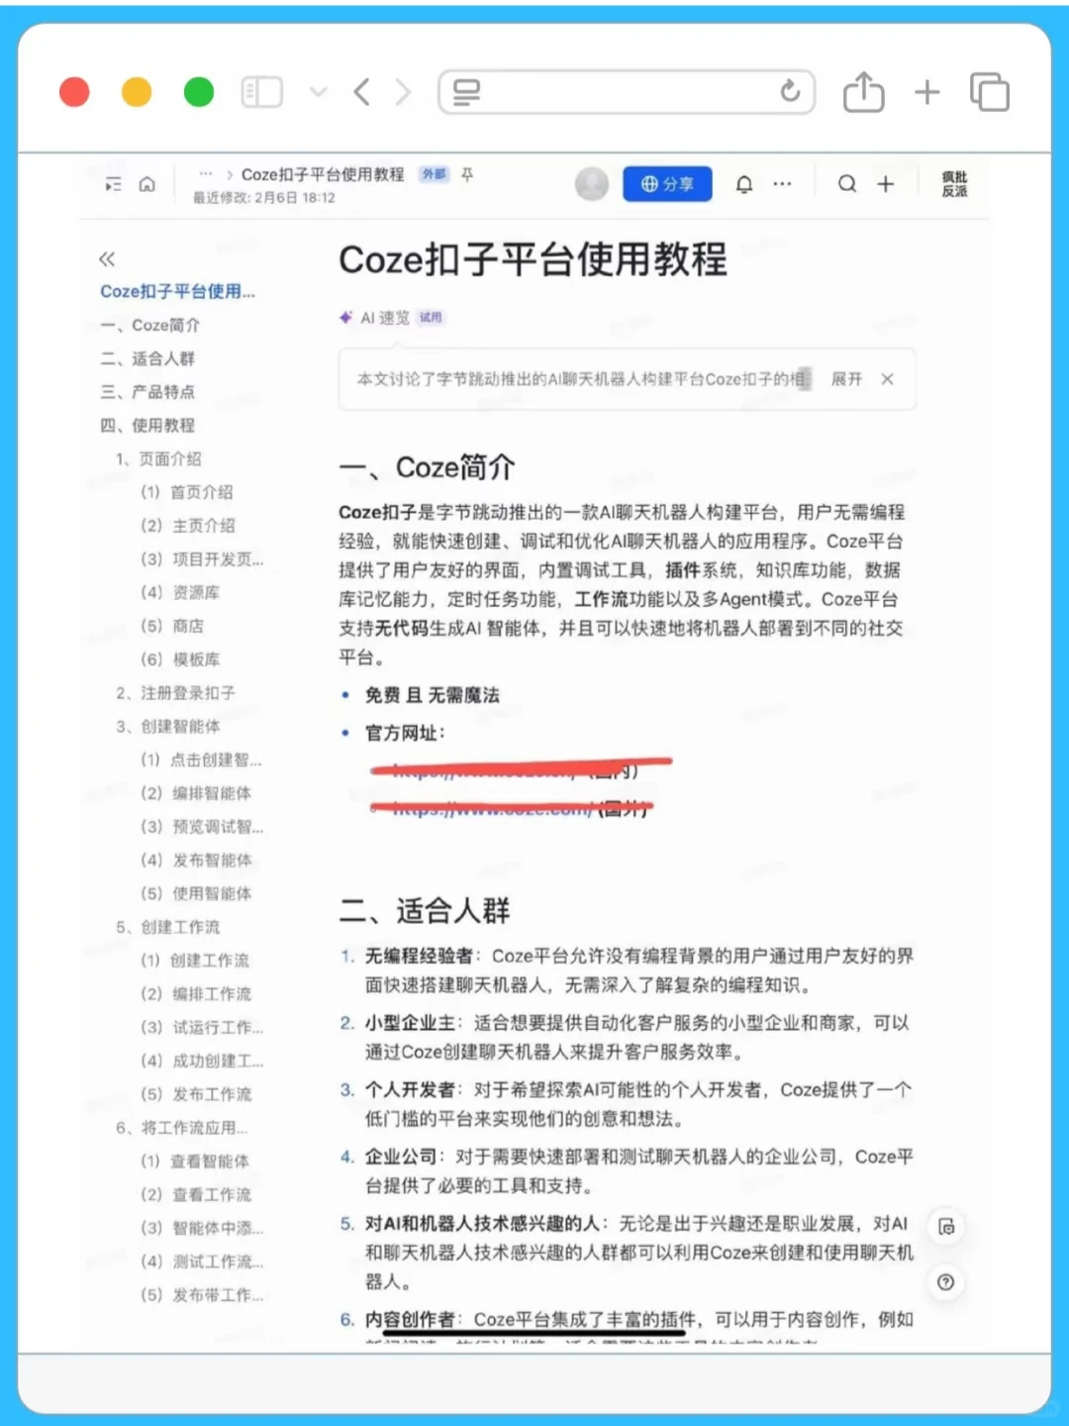Go forward with the browser forward arrow
The width and height of the screenshot is (1069, 1426).
point(403,93)
